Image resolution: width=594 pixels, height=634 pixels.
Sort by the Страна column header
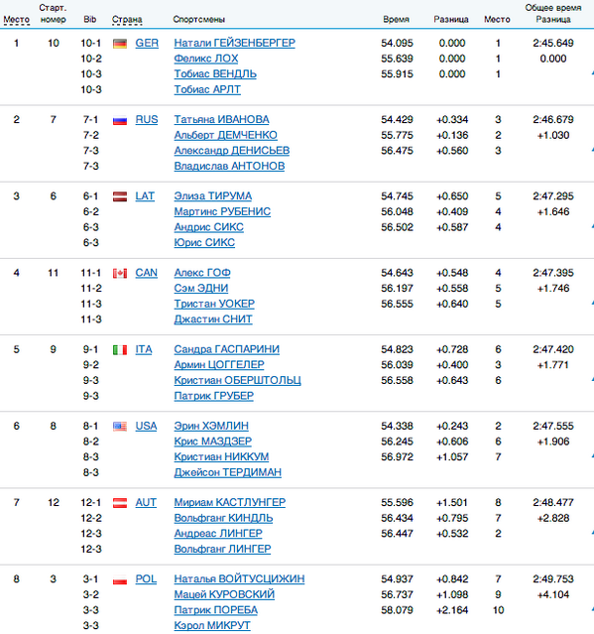tap(127, 20)
